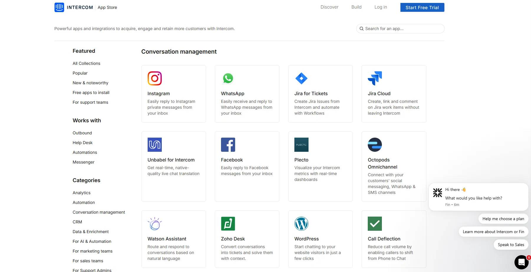The height and width of the screenshot is (272, 531).
Task: Open the Instagram app icon
Action: (x=155, y=78)
